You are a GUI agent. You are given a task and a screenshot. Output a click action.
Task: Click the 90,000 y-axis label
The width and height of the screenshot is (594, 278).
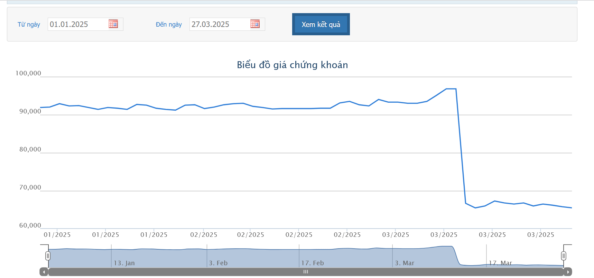(x=30, y=111)
